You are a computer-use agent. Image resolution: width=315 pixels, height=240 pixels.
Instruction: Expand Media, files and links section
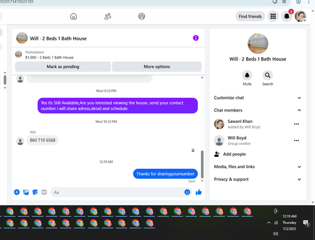(258, 167)
